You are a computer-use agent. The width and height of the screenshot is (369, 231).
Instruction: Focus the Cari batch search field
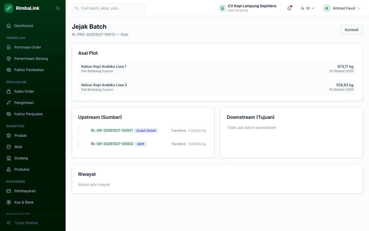109,8
